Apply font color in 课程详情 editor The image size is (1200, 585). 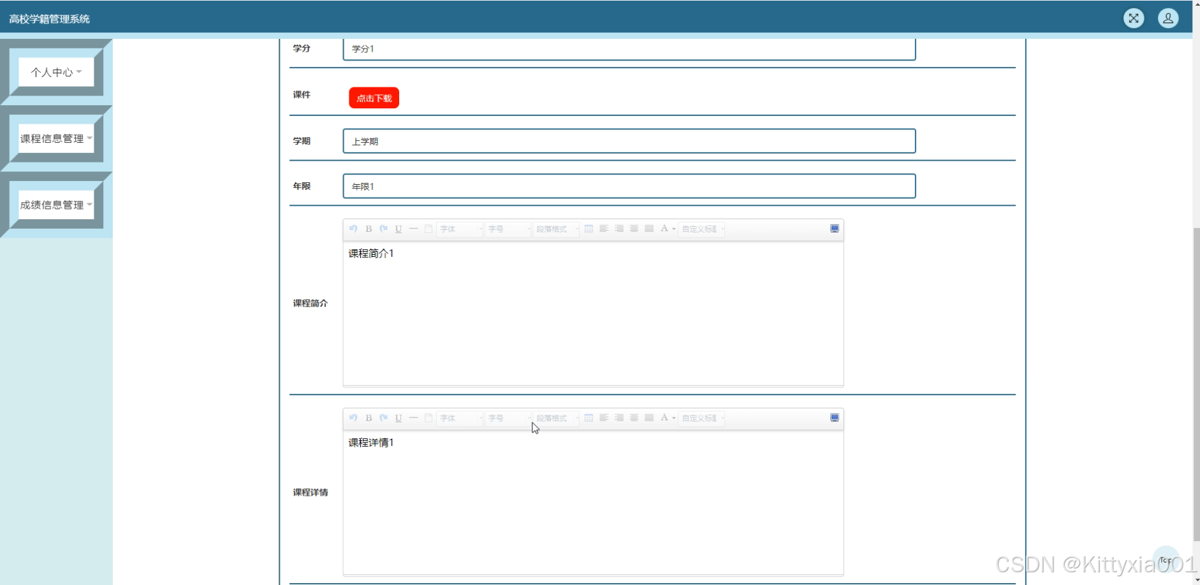(664, 418)
